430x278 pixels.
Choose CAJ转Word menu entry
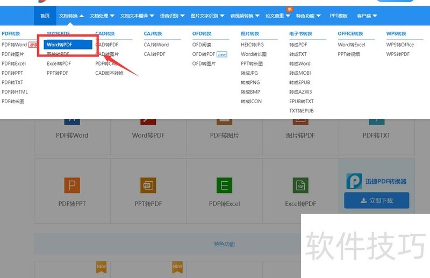[156, 45]
